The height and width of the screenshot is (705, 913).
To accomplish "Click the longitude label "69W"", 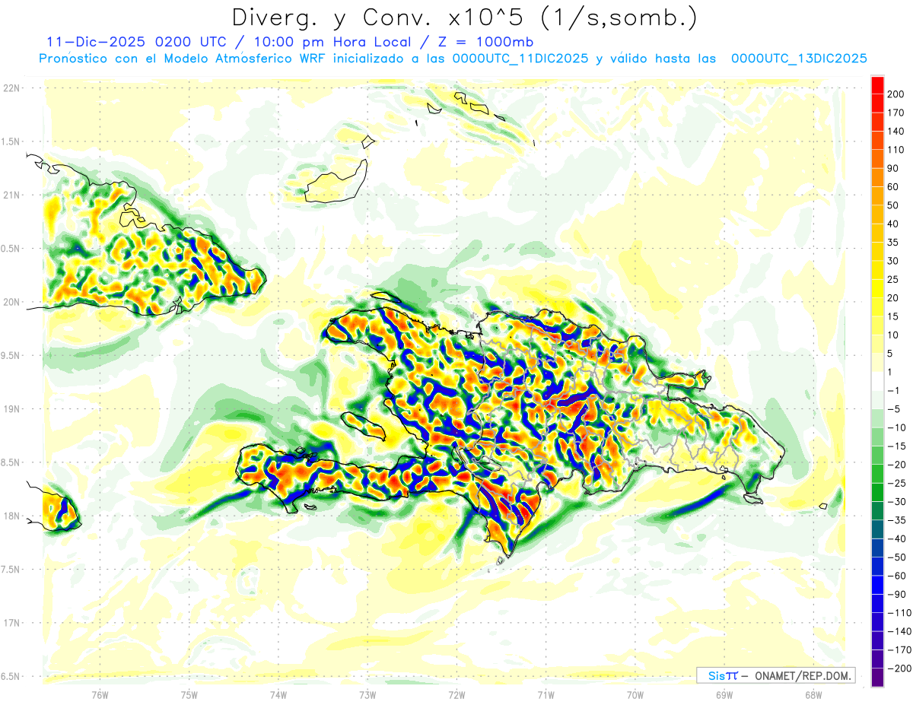I will coord(724,694).
